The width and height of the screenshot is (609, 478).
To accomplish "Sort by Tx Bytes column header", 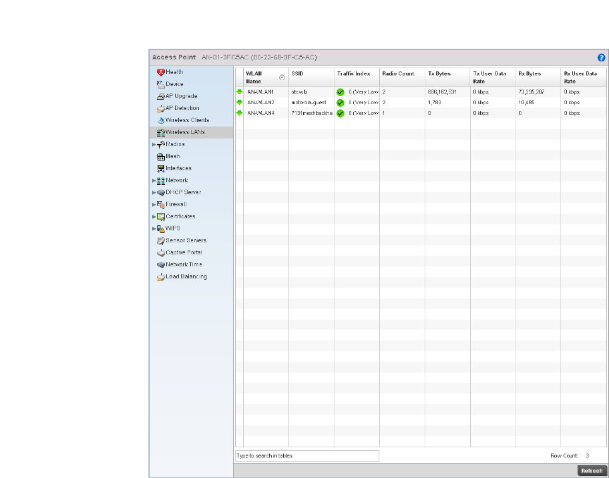I will (x=447, y=77).
